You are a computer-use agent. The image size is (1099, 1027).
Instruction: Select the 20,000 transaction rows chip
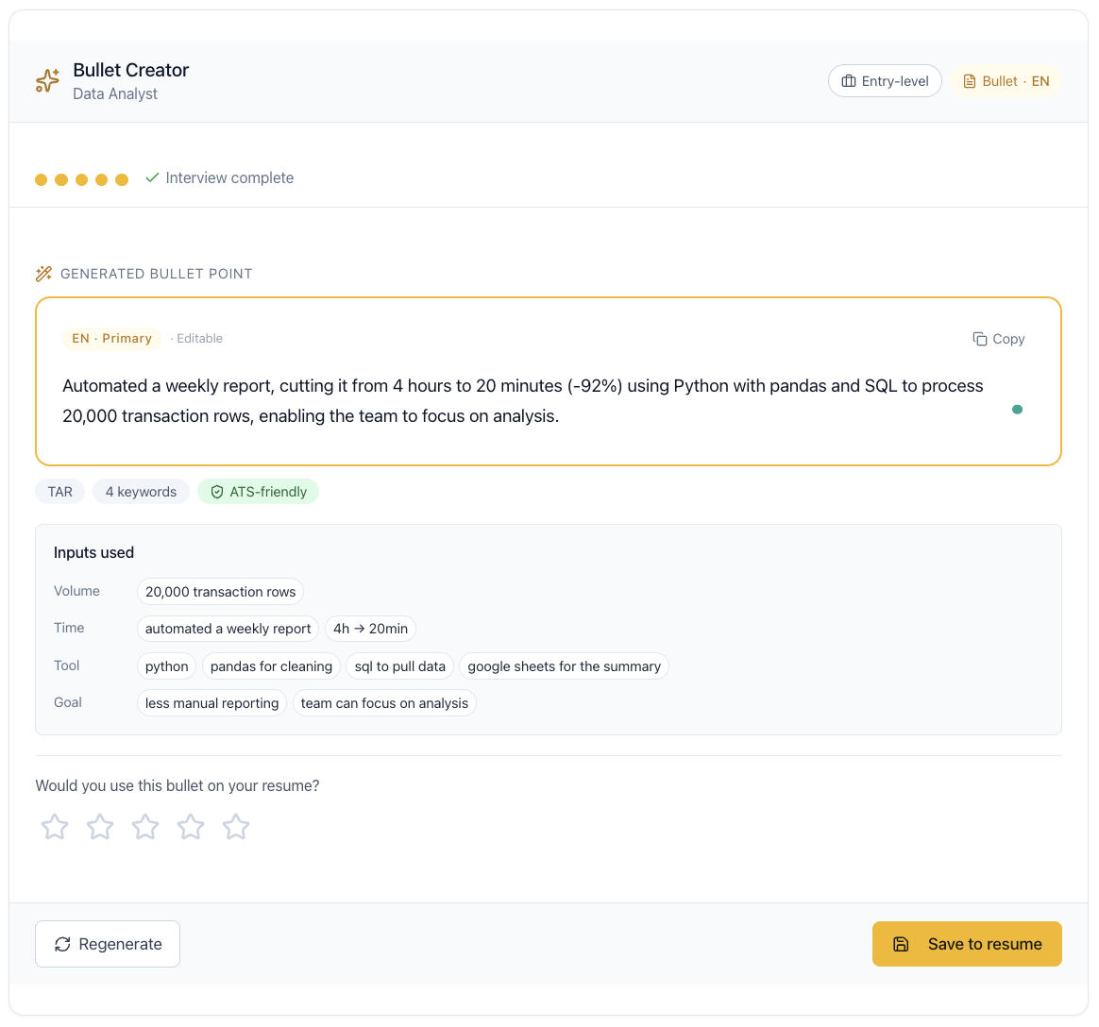[220, 592]
